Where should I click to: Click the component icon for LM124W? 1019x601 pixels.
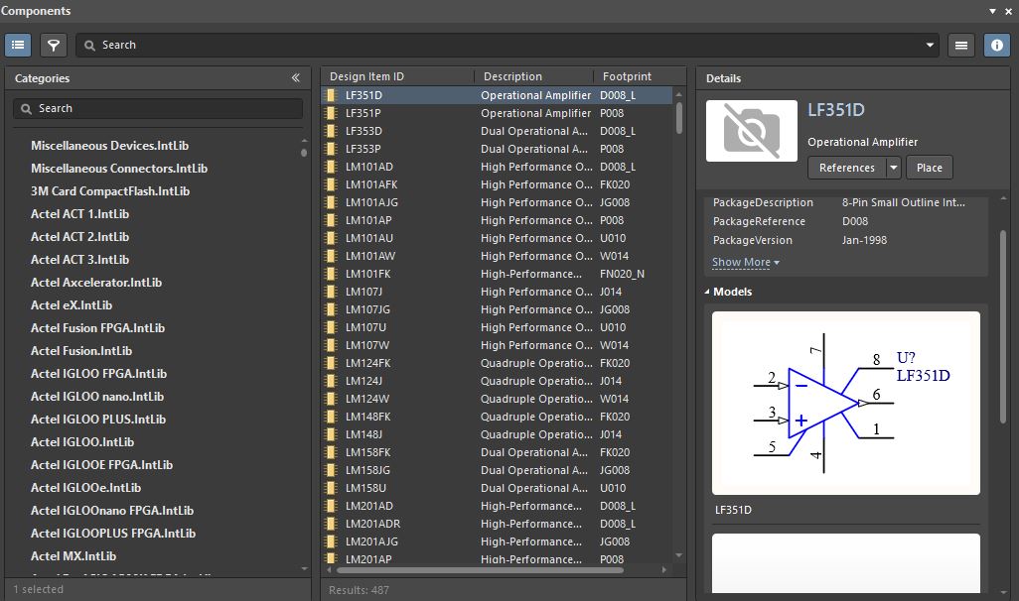(x=331, y=399)
